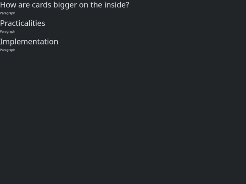
Task: Click the Paragraph text under Practicalities
Action: click(8, 32)
